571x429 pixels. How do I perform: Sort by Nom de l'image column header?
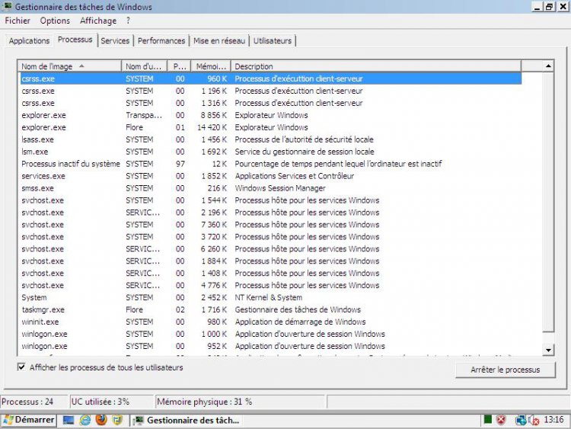(69, 66)
